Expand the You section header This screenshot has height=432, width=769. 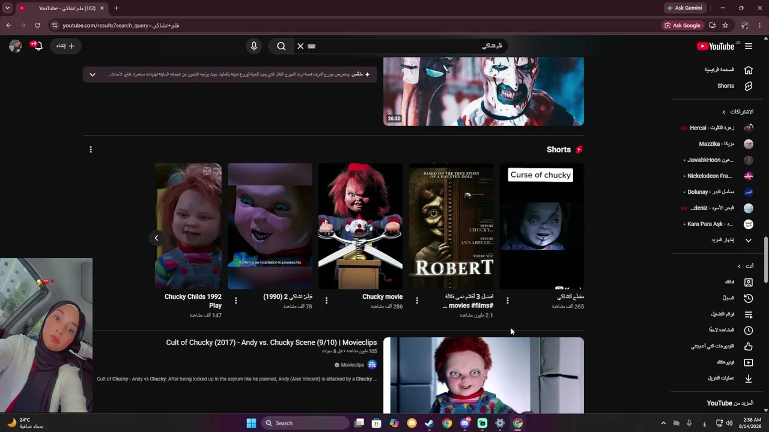pyautogui.click(x=745, y=266)
